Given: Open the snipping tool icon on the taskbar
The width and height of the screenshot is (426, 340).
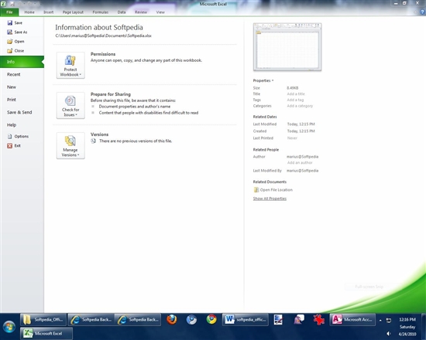Looking at the screenshot, I should 278,319.
